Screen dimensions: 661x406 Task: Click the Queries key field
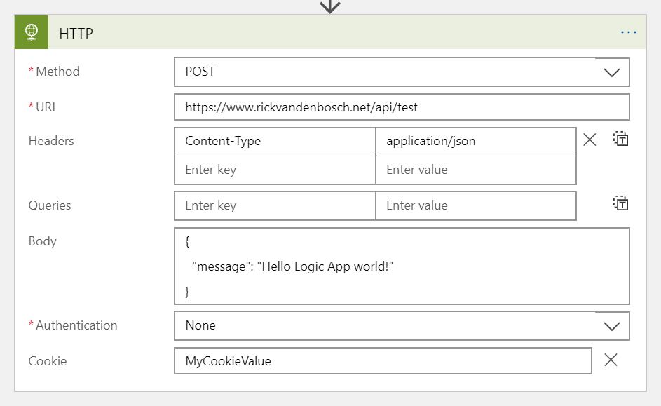click(x=274, y=205)
